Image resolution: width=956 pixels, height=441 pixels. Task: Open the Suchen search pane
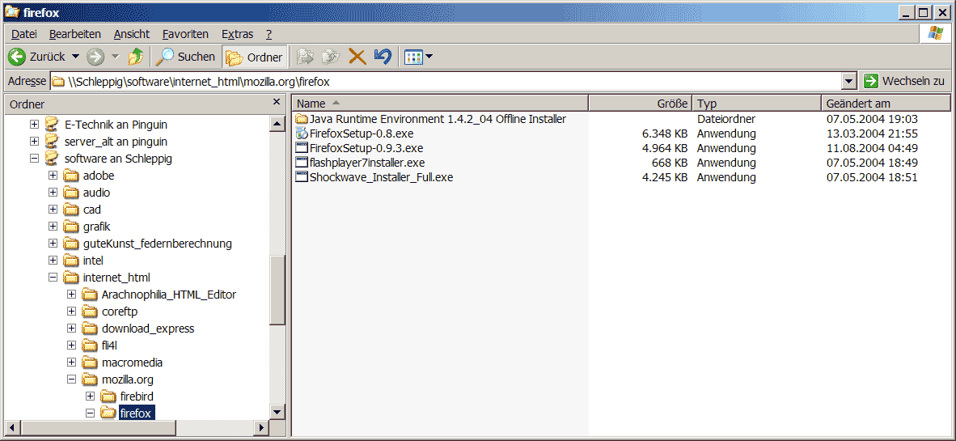(184, 57)
